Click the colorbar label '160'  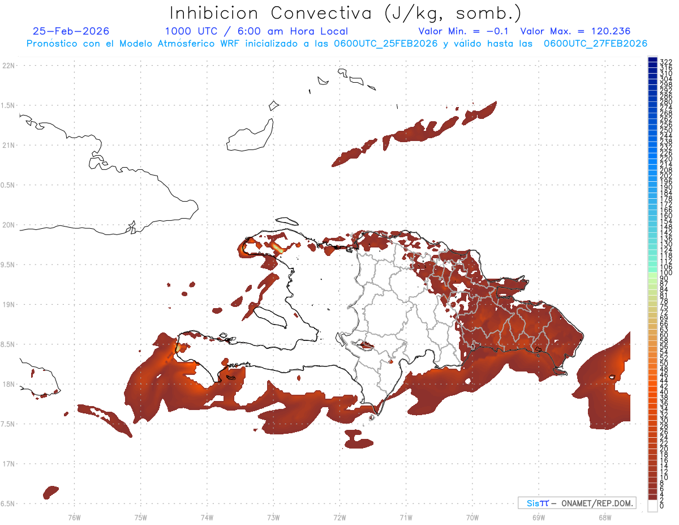coord(666,215)
